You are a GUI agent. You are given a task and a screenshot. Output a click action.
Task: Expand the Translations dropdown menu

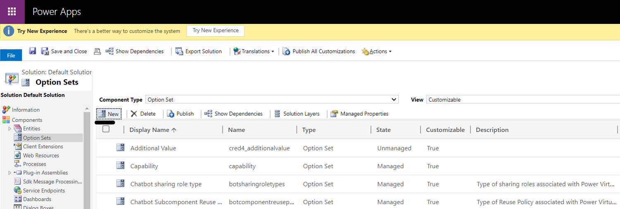pos(255,51)
